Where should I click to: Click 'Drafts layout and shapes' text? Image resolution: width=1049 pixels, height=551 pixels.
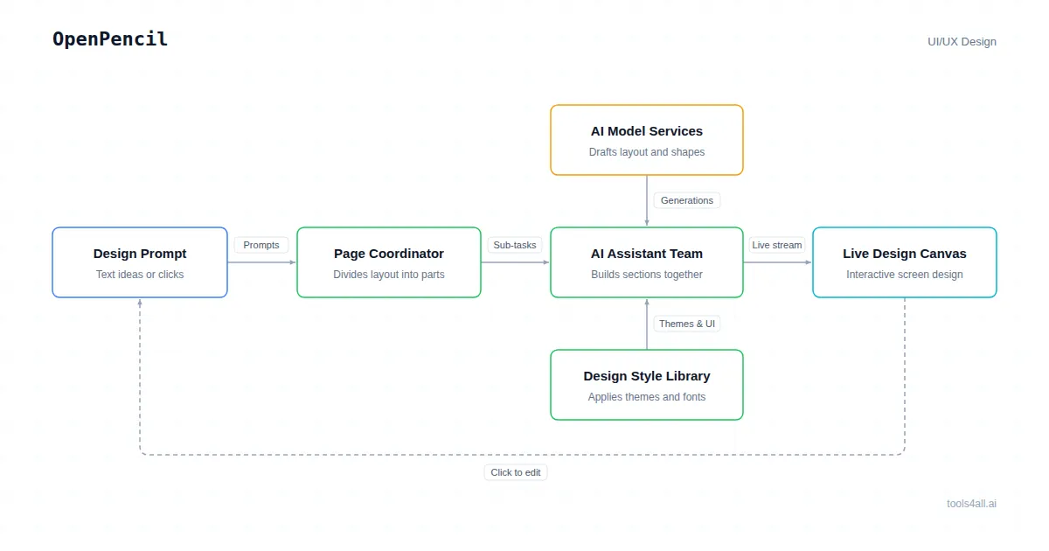(x=647, y=152)
